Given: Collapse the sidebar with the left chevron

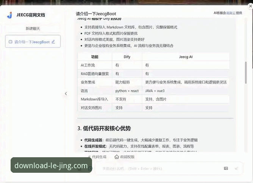Looking at the screenshot, I should coord(66,94).
